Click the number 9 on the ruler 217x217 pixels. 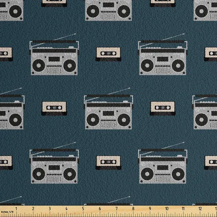click(x=150, y=208)
